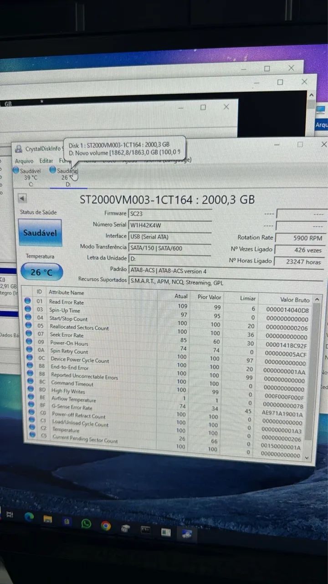The width and height of the screenshot is (328, 584).
Task: Click raw value AE971A19001A
Action: point(282,414)
